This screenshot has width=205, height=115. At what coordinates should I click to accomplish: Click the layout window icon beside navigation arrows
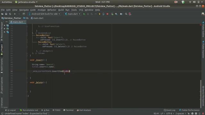coord(24,14)
